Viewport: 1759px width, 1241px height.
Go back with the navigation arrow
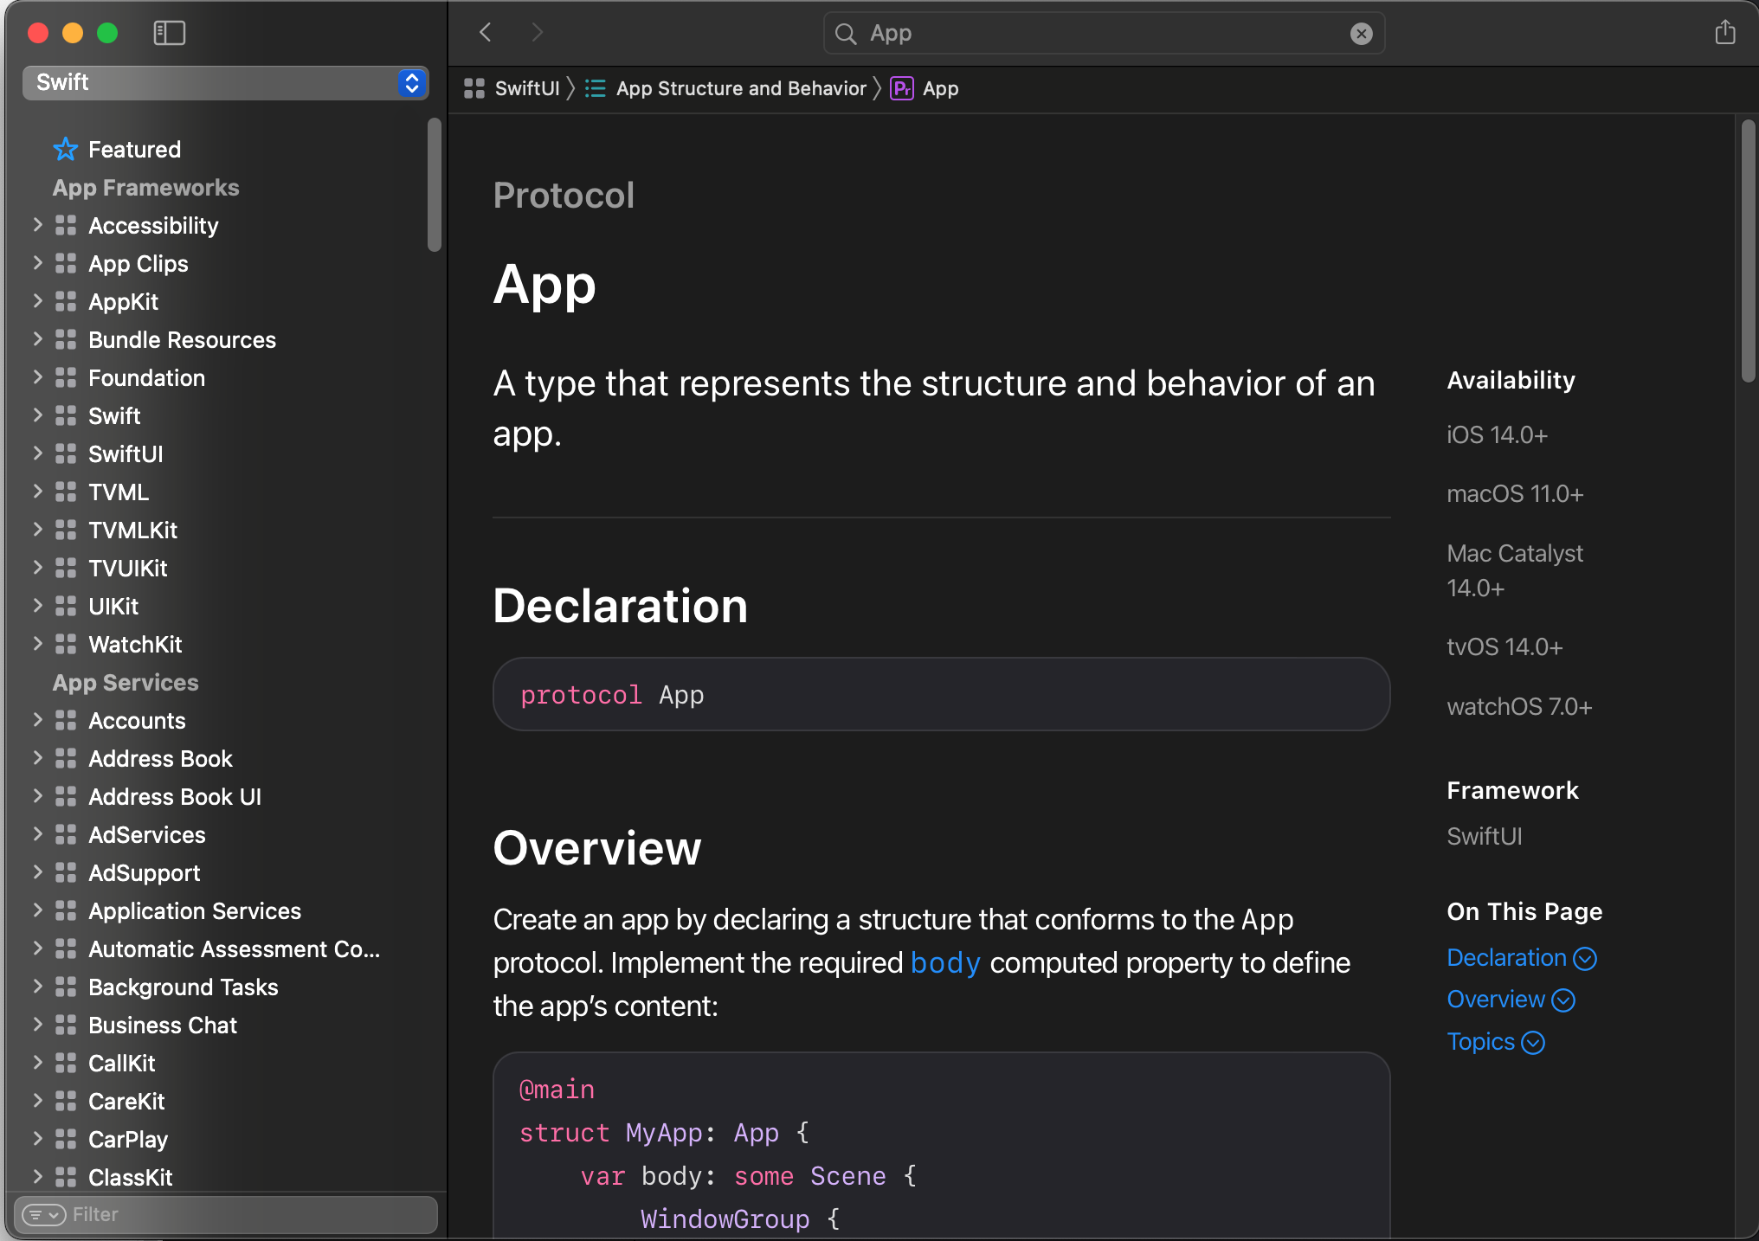coord(486,33)
